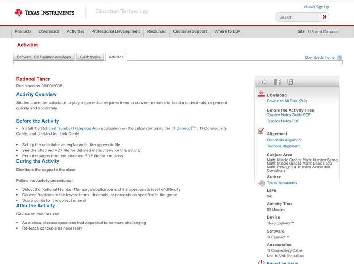This screenshot has width=354, height=264.
Task: Click the 'TI-73 Explorer' device value
Action: coord(281,223)
